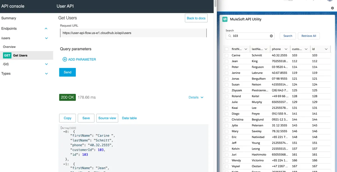Viewport: 337px width, 172px height.
Task: Open the phone column dropdown arrow
Action: pyautogui.click(x=286, y=49)
